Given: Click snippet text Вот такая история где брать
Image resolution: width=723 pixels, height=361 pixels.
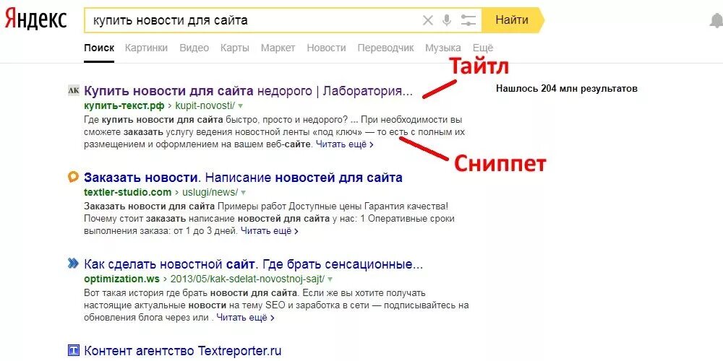Looking at the screenshot, I should click(147, 293).
